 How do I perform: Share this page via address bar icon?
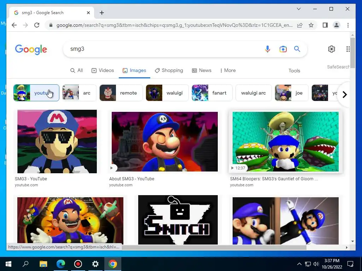pyautogui.click(x=300, y=25)
